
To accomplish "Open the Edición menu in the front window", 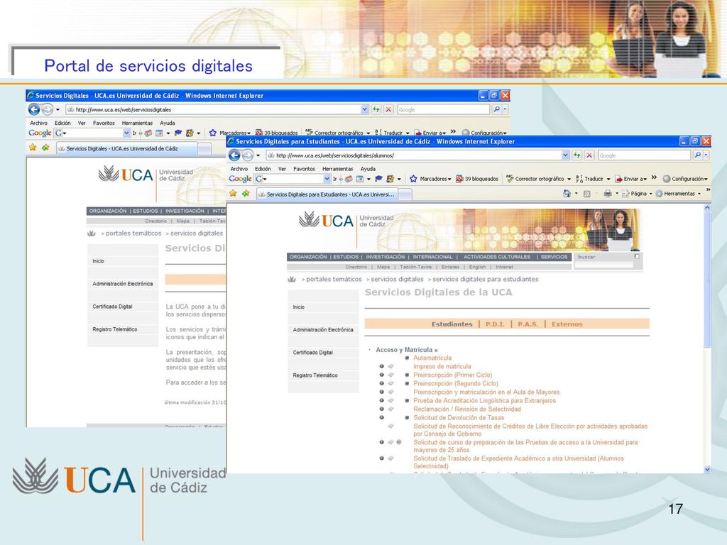I will (x=263, y=169).
